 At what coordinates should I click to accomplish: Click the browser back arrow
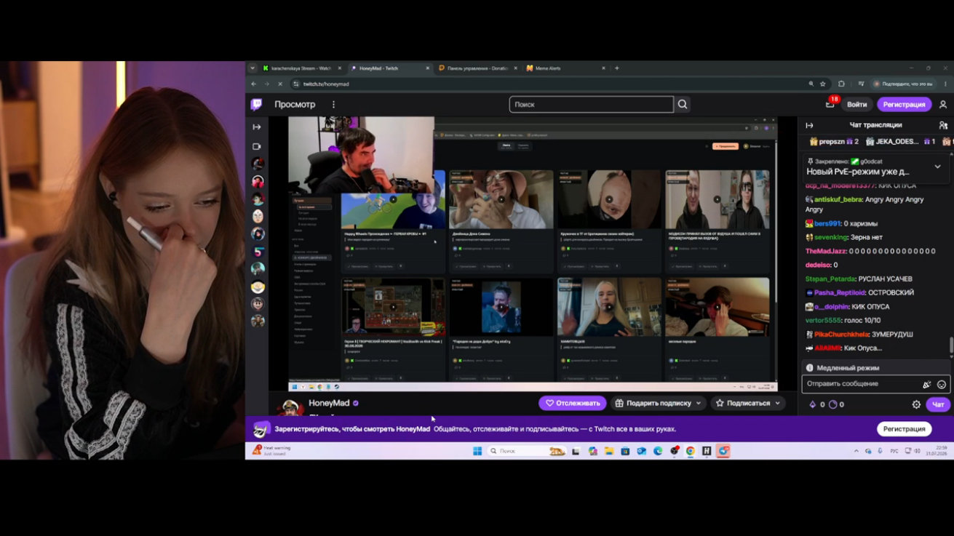pos(254,84)
